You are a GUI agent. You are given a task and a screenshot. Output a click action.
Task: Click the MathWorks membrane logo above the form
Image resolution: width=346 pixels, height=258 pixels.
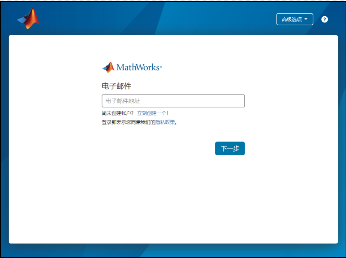108,67
